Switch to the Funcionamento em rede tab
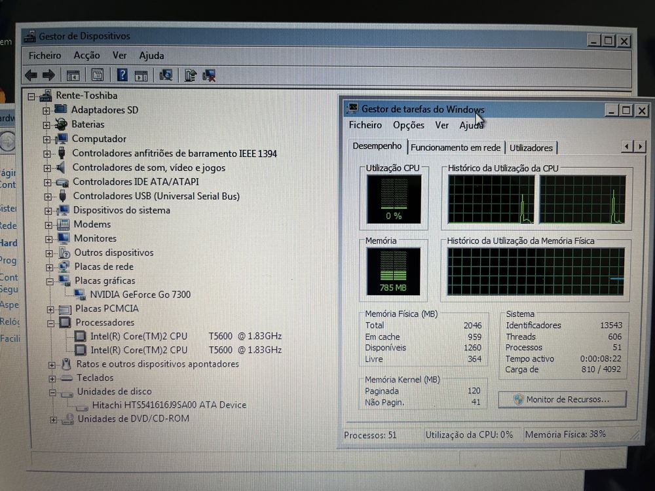655x491 pixels. 455,147
